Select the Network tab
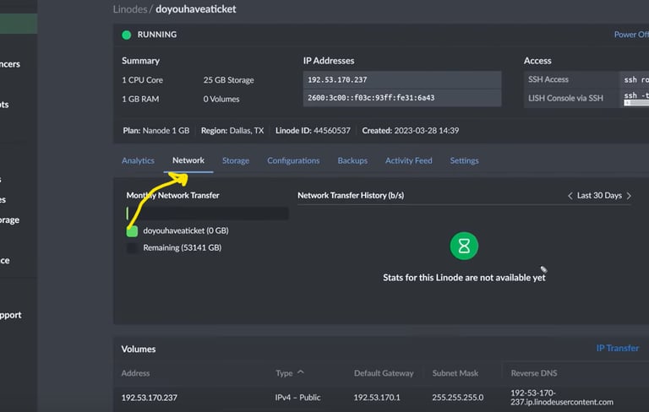Image resolution: width=649 pixels, height=412 pixels. point(188,160)
